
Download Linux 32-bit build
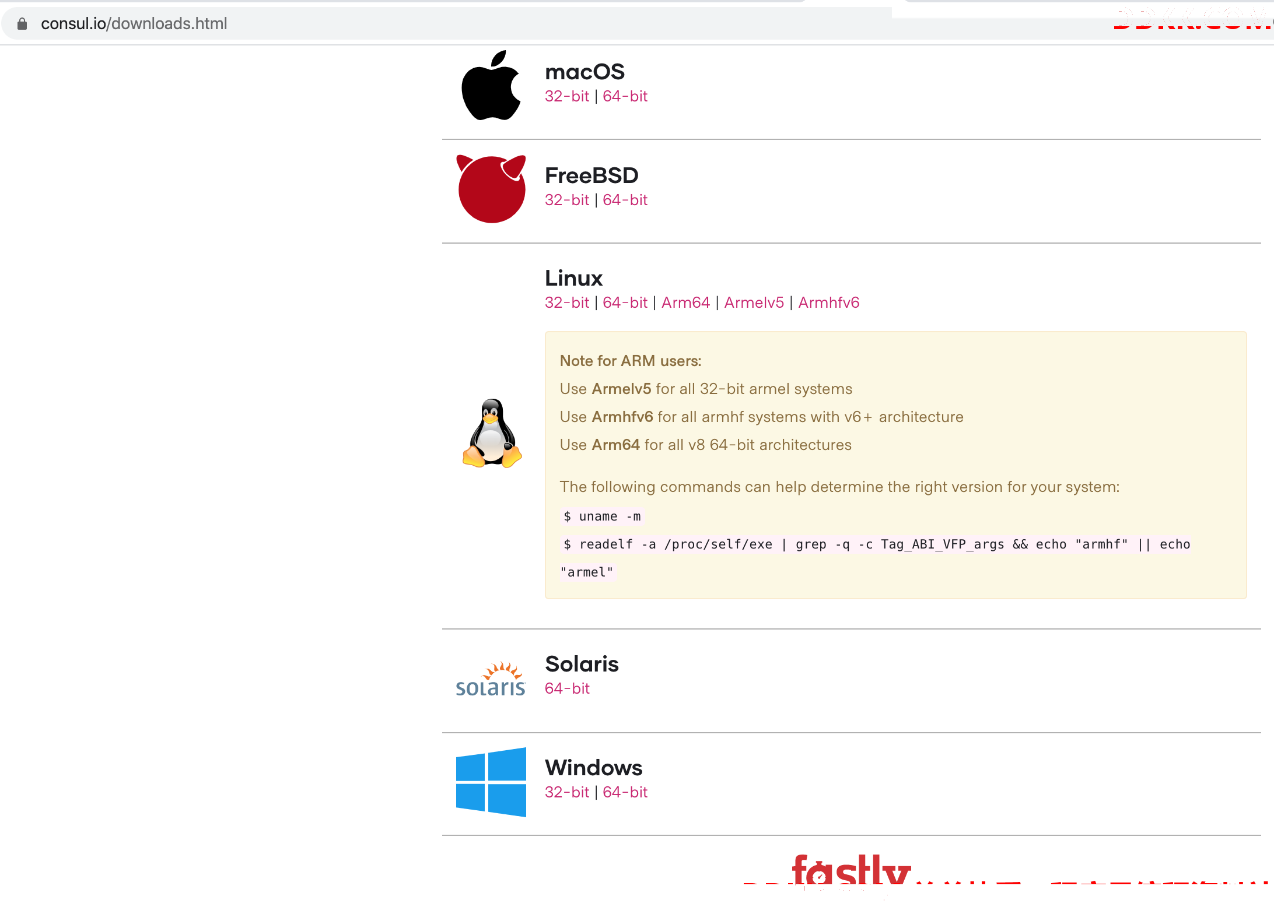(566, 303)
